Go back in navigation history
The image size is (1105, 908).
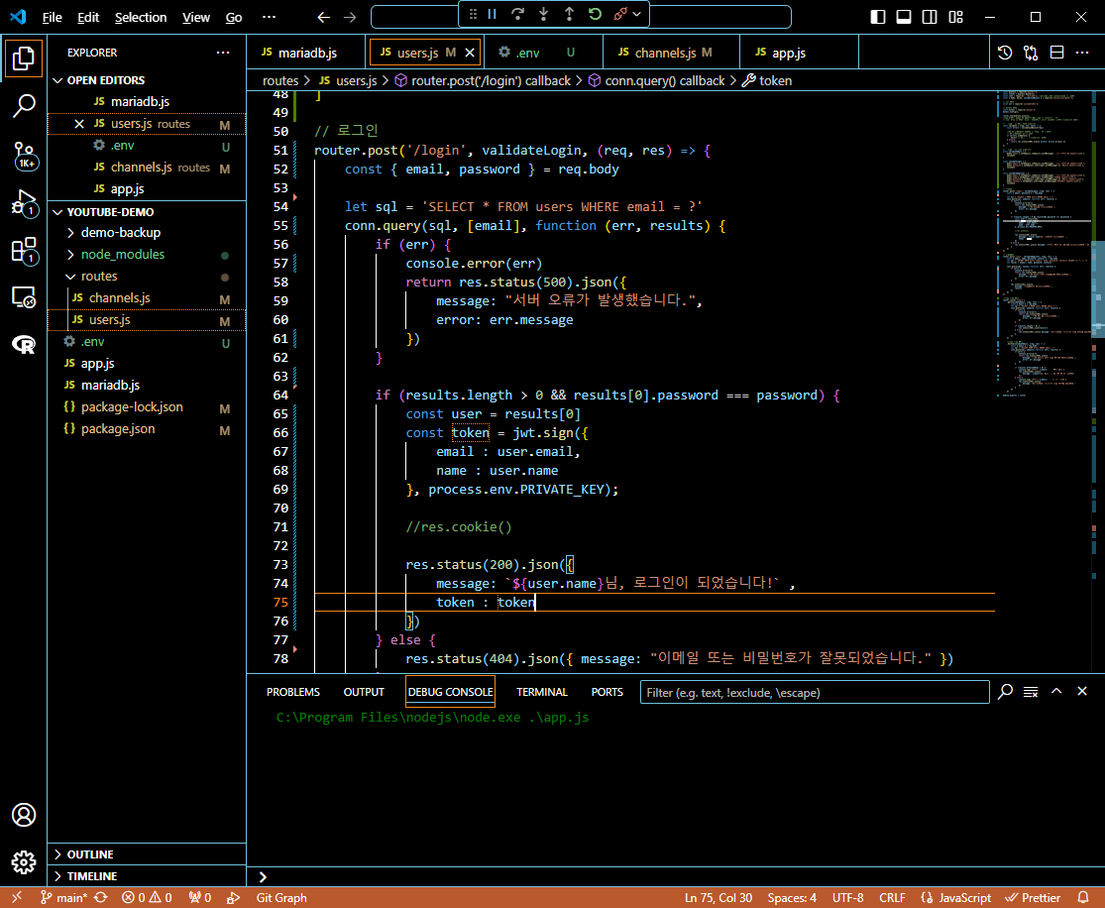tap(323, 17)
